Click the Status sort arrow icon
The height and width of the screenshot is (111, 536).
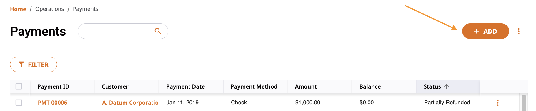446,86
